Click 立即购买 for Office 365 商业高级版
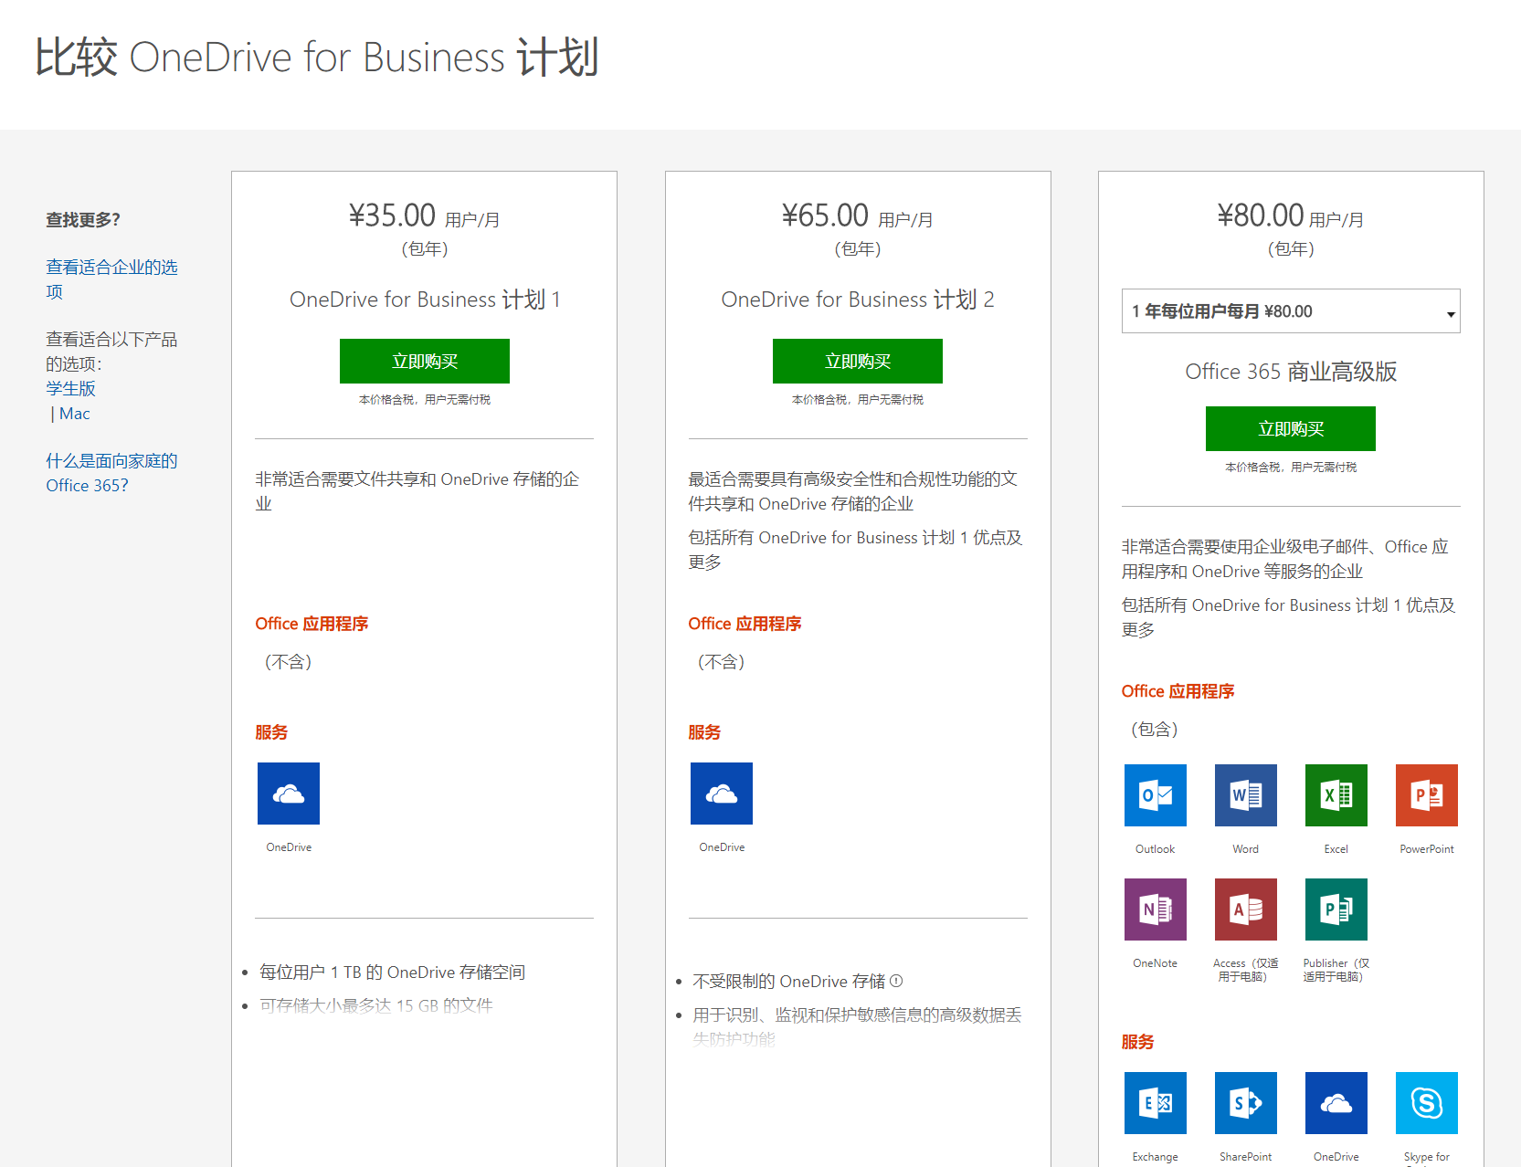Image resolution: width=1521 pixels, height=1167 pixels. pos(1290,428)
